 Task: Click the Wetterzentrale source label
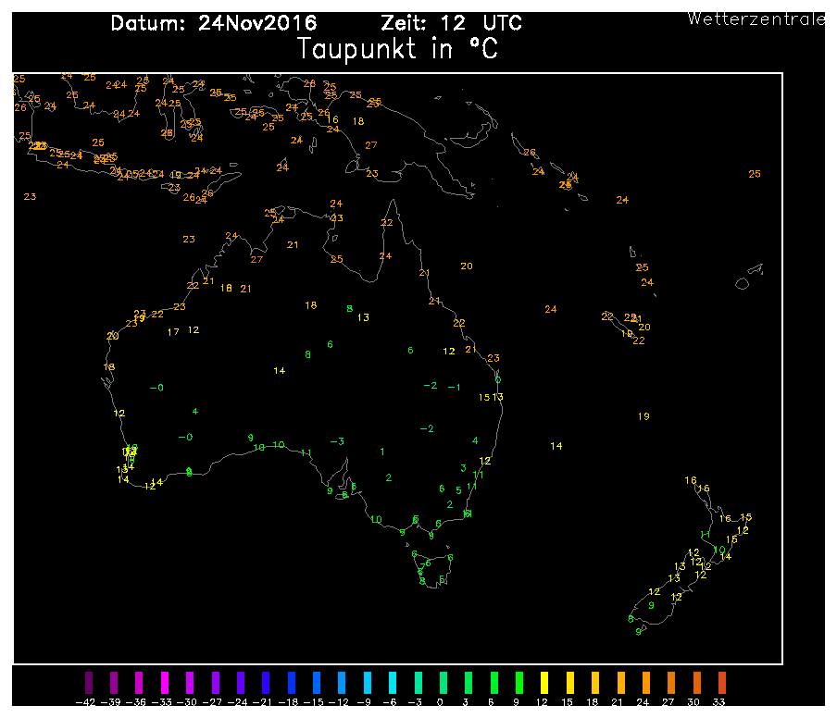756,19
